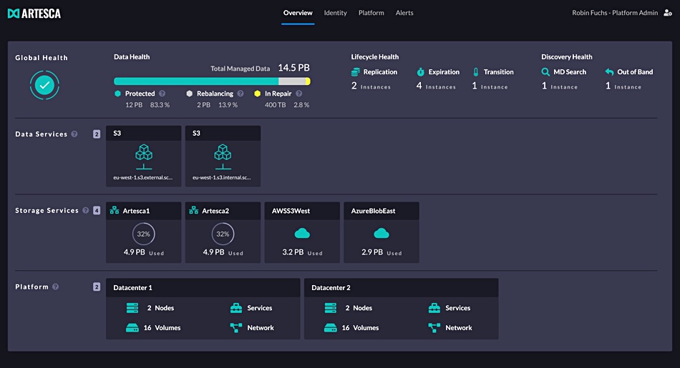Screen dimensions: 680x368
Task: Click Datacenter 2 '2 Nodes' text
Action: point(359,308)
